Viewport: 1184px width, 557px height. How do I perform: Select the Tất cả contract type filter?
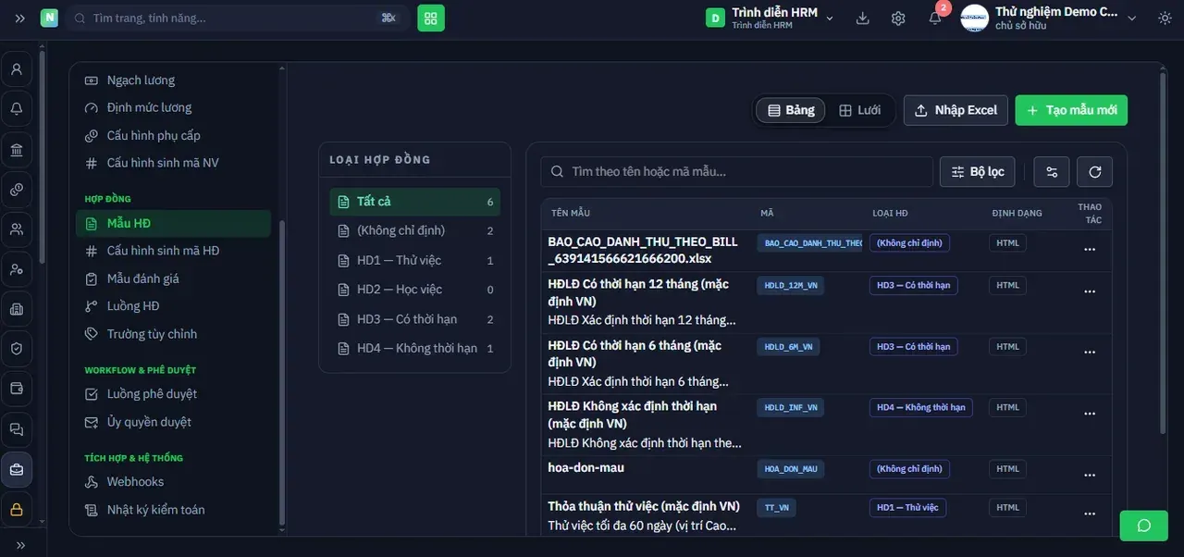414,202
